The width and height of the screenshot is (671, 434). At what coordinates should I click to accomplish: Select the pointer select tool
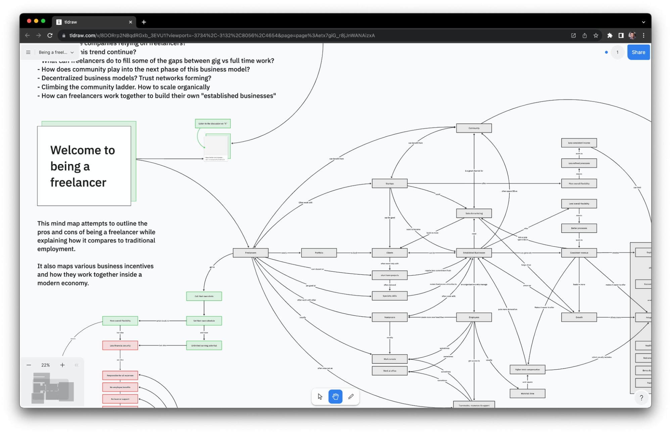tap(320, 397)
